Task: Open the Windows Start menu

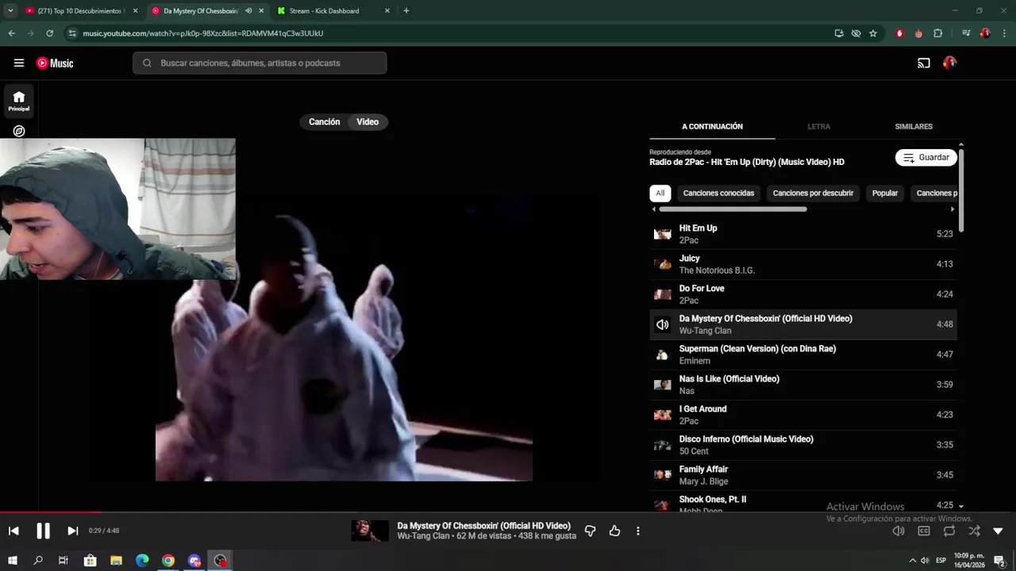Action: coord(13,561)
